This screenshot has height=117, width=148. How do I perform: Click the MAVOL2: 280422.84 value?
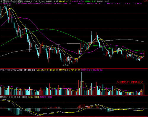coord(92,70)
